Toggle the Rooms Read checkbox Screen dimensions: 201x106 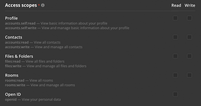pyautogui.click(x=175, y=75)
